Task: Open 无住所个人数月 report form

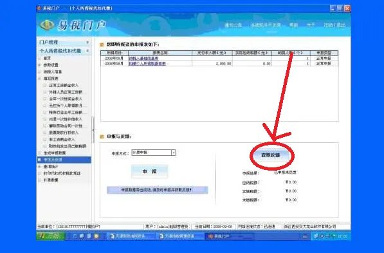Action: click(66, 106)
